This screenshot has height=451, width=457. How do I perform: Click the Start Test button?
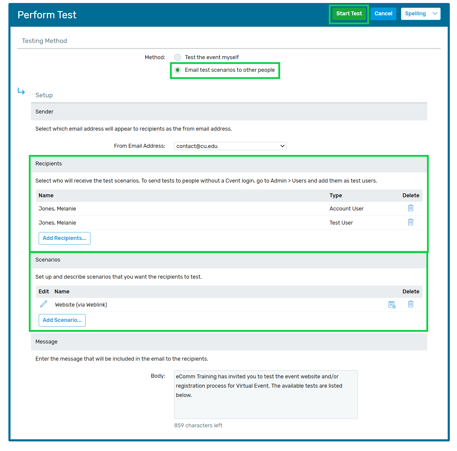click(x=349, y=14)
